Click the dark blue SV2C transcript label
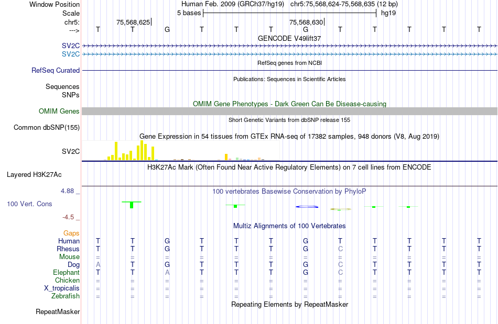The width and height of the screenshot is (498, 324). tap(71, 46)
